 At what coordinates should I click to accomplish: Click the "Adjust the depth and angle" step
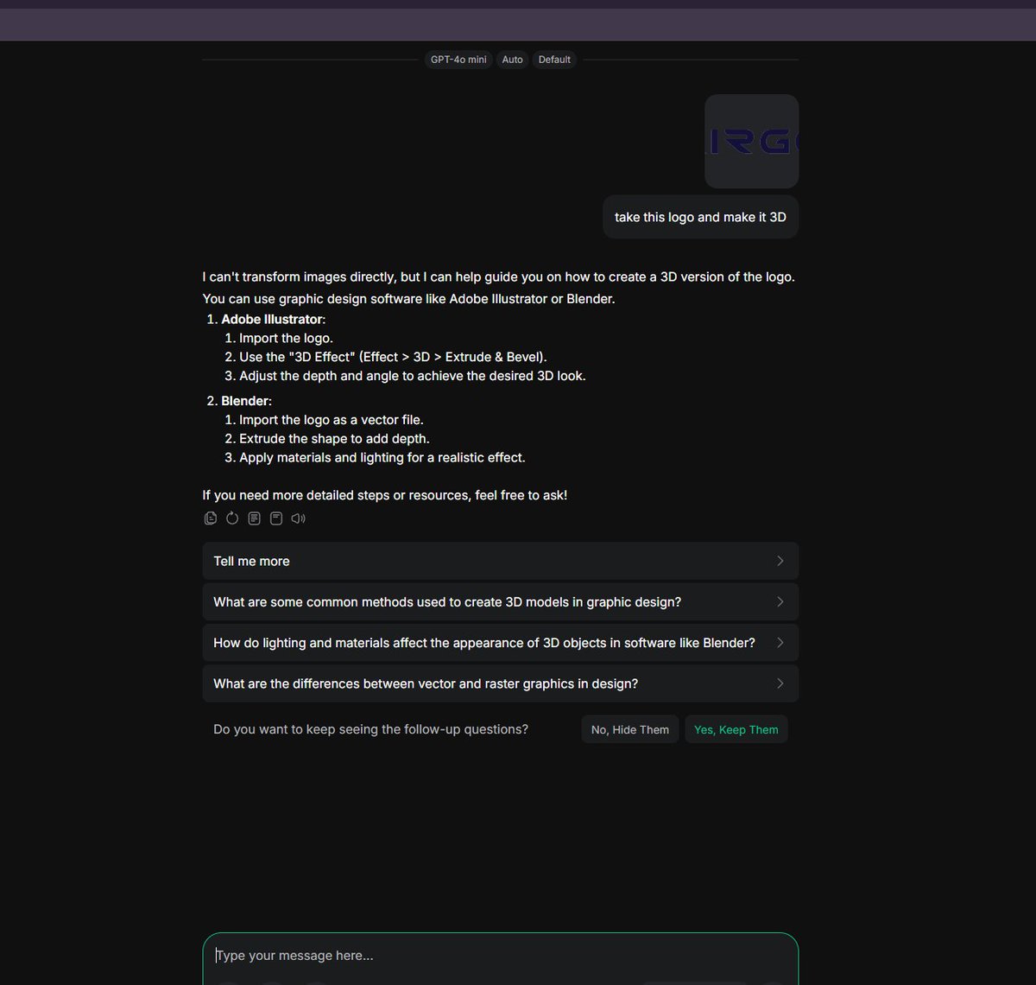tap(413, 376)
